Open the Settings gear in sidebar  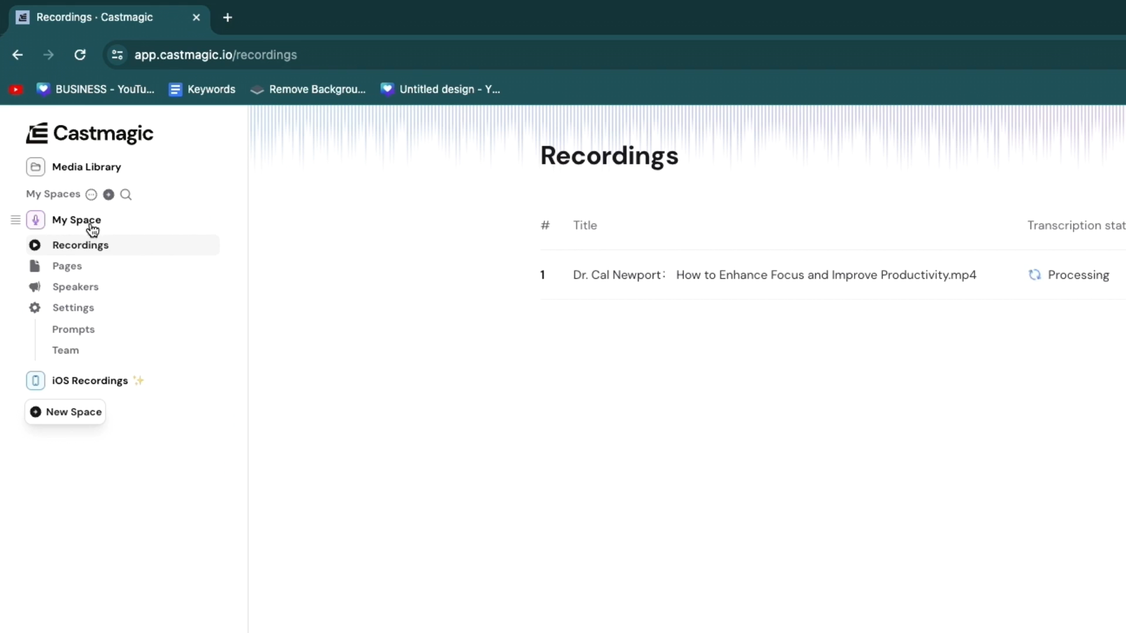click(x=35, y=308)
